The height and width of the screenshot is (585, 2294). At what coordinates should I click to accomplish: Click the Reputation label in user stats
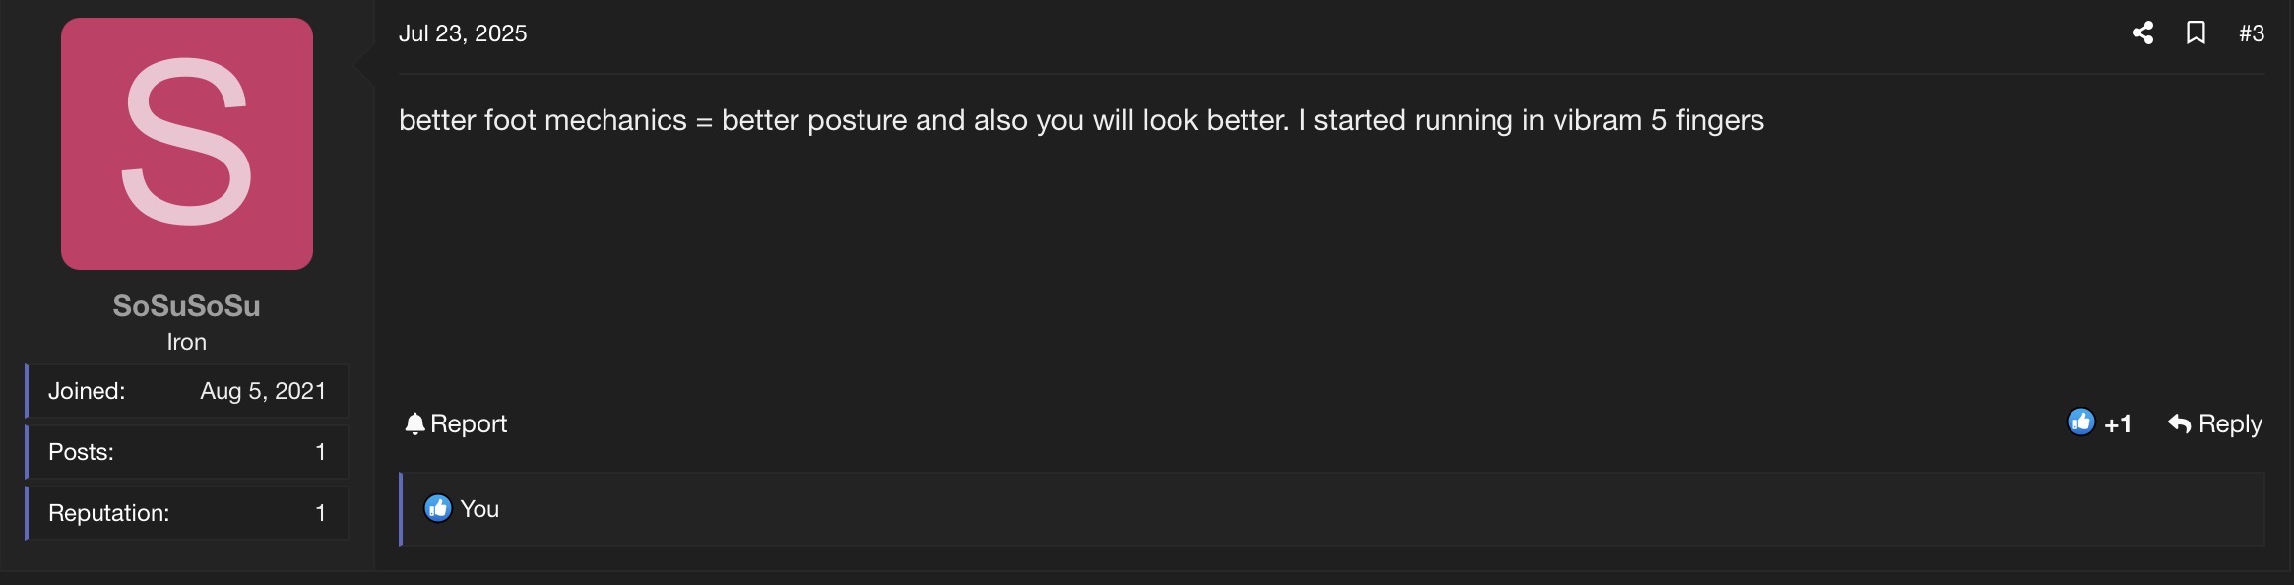coord(108,513)
